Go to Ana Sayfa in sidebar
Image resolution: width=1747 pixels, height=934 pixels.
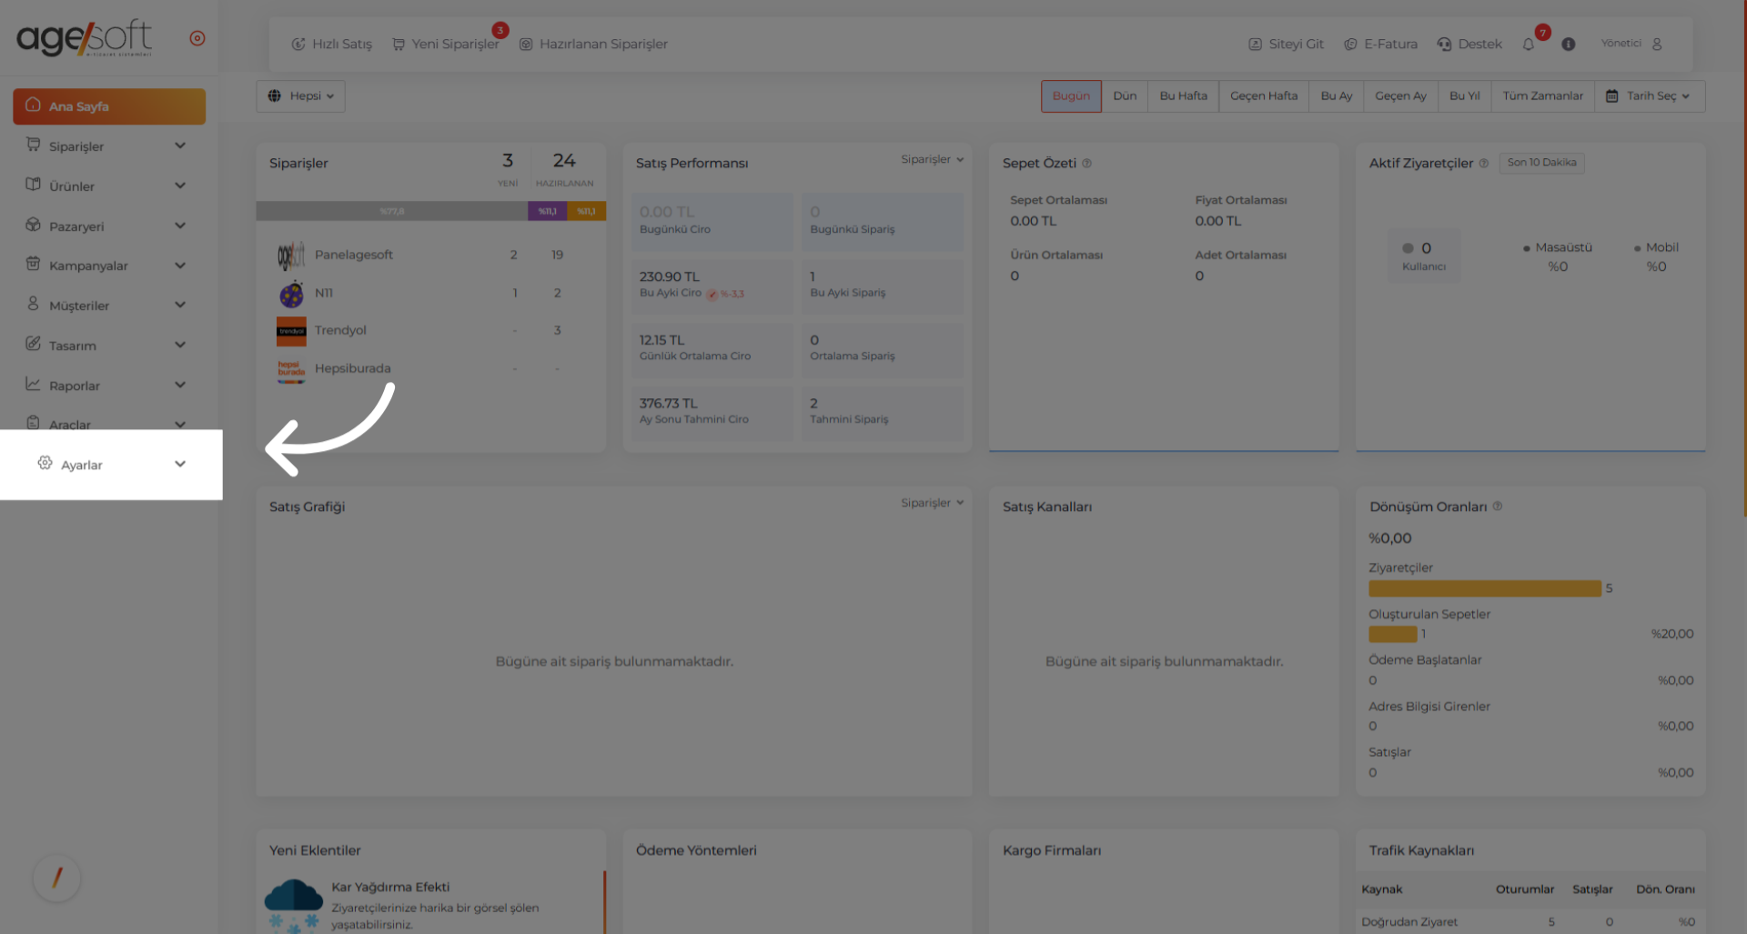click(x=109, y=106)
